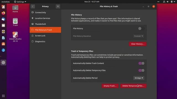177x99 pixels.
Task: Click Delete Temporary Files button
Action: point(133,86)
